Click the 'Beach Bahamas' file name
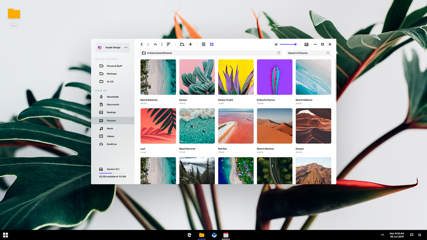Viewport: 427px width, 240px height. click(x=149, y=100)
